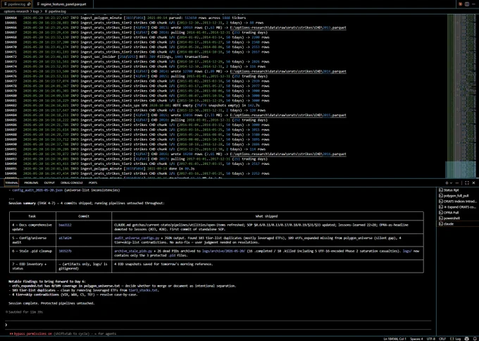Open logs/archive/2026-05-20/ folder link

[x=223, y=251]
